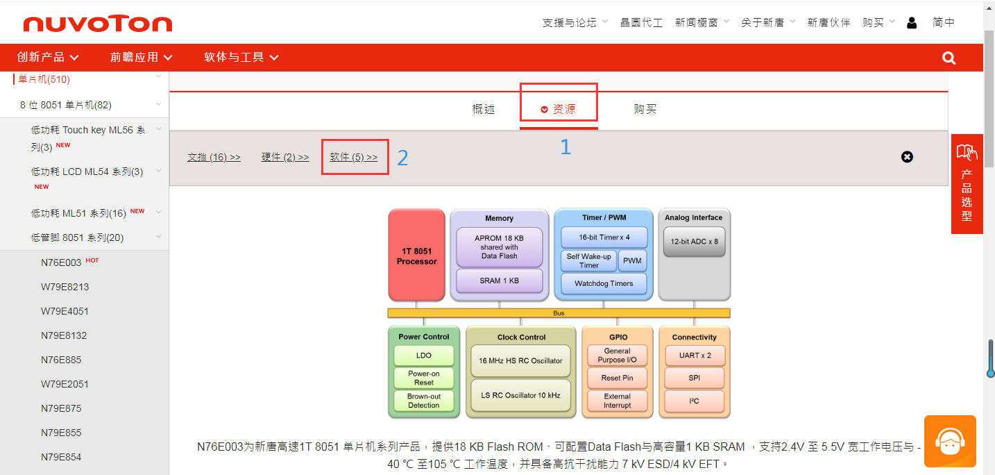Select W79E8213 from the product list

point(64,286)
